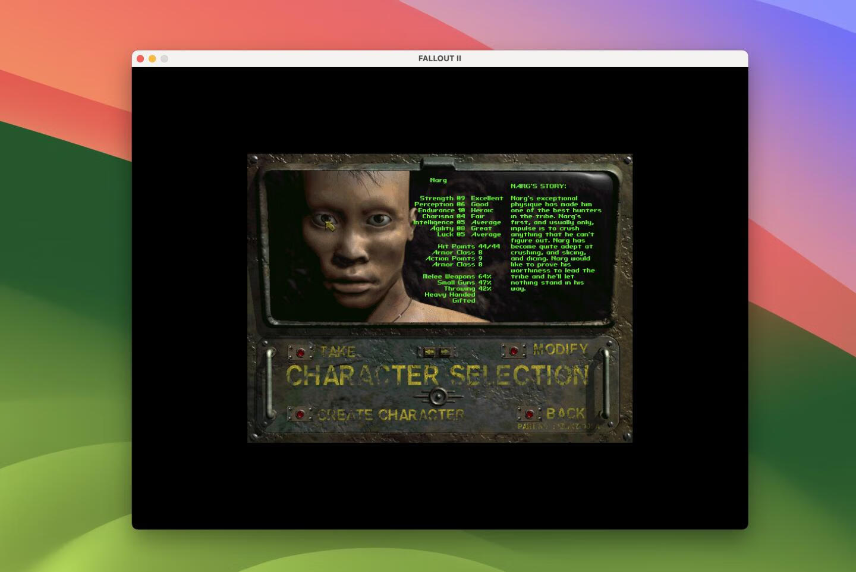Click the red Take button
Screen dimensions: 856x572
point(301,353)
